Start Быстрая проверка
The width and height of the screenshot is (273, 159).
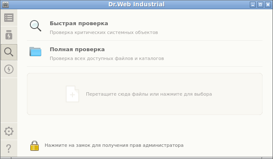click(x=79, y=23)
